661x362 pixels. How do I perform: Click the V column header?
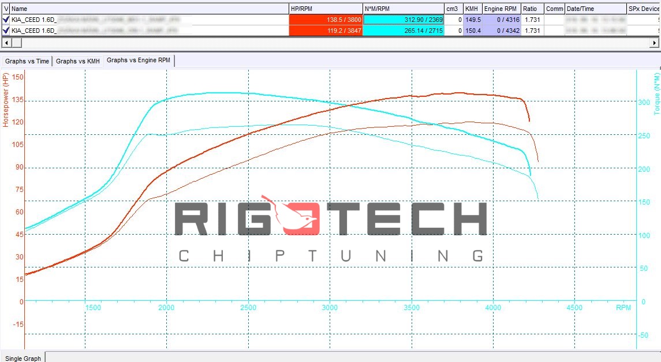coord(6,9)
